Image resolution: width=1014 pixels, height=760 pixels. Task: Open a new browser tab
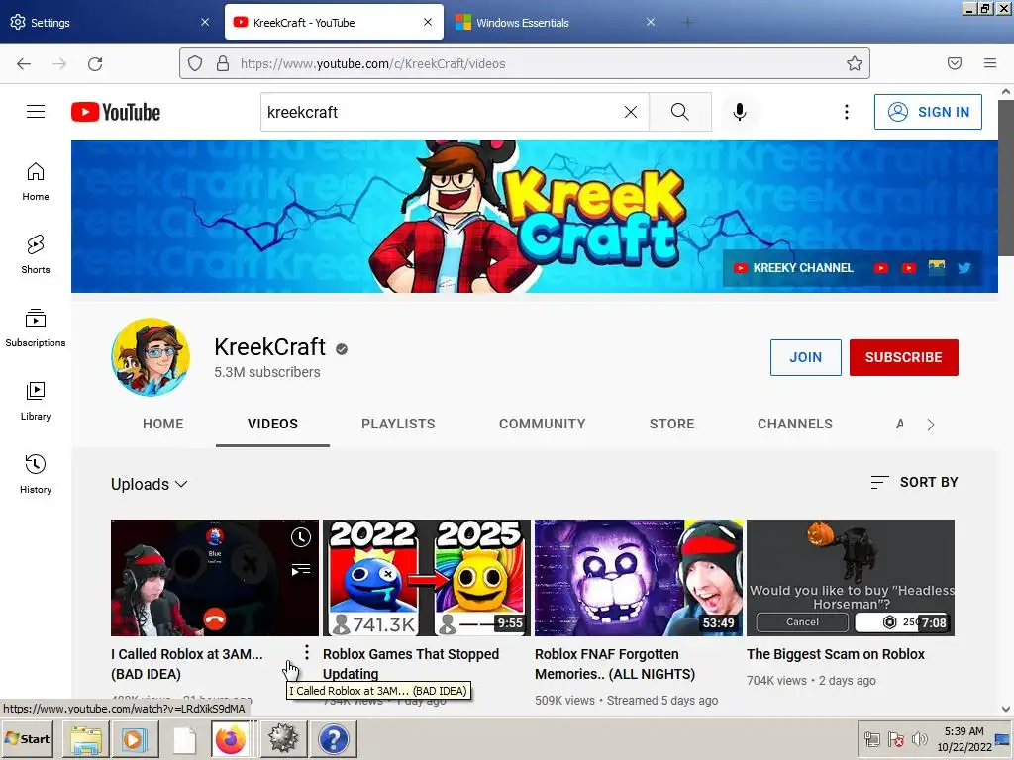pyautogui.click(x=688, y=22)
